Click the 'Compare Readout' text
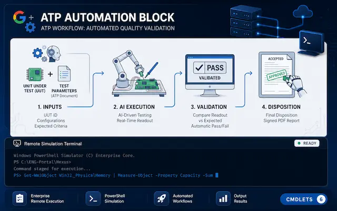 210,115
